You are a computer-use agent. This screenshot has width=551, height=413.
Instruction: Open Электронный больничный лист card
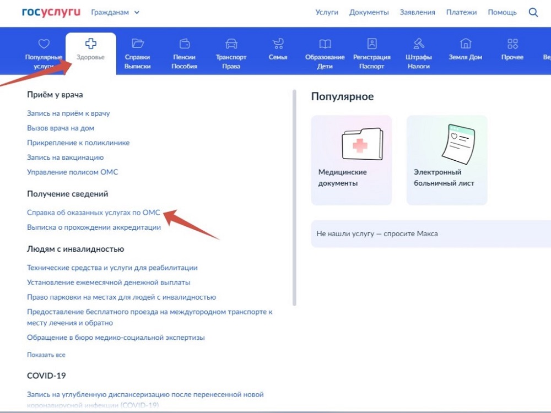[x=447, y=160]
